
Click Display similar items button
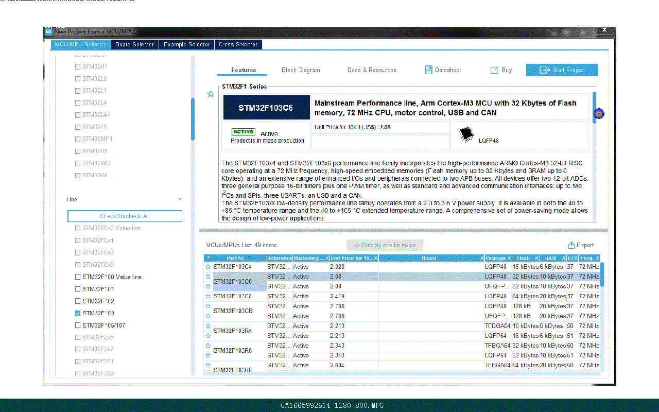[385, 245]
